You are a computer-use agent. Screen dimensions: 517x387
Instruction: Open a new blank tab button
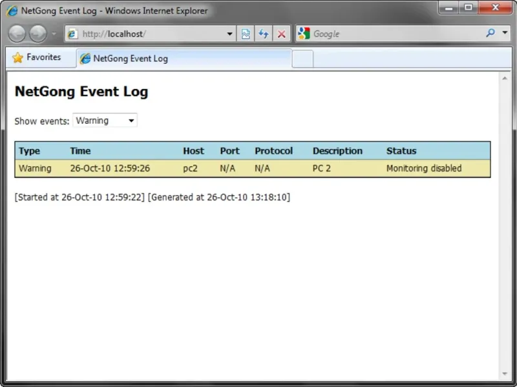coord(302,59)
